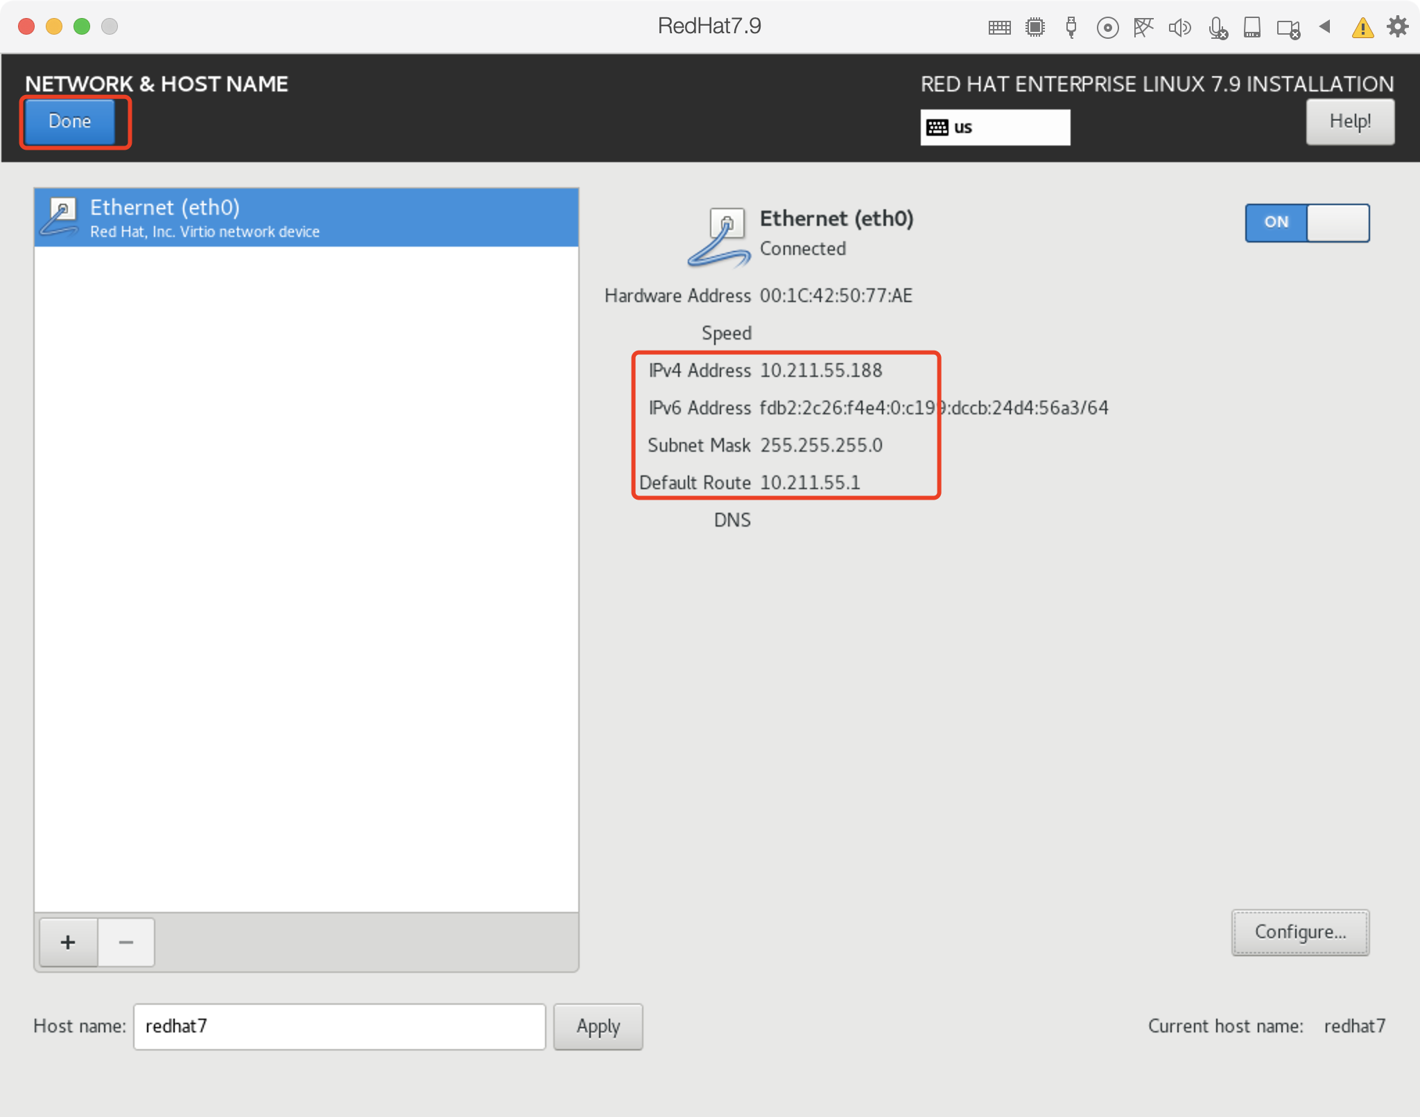Select Ethernet (eth0) in the device list

pyautogui.click(x=306, y=218)
